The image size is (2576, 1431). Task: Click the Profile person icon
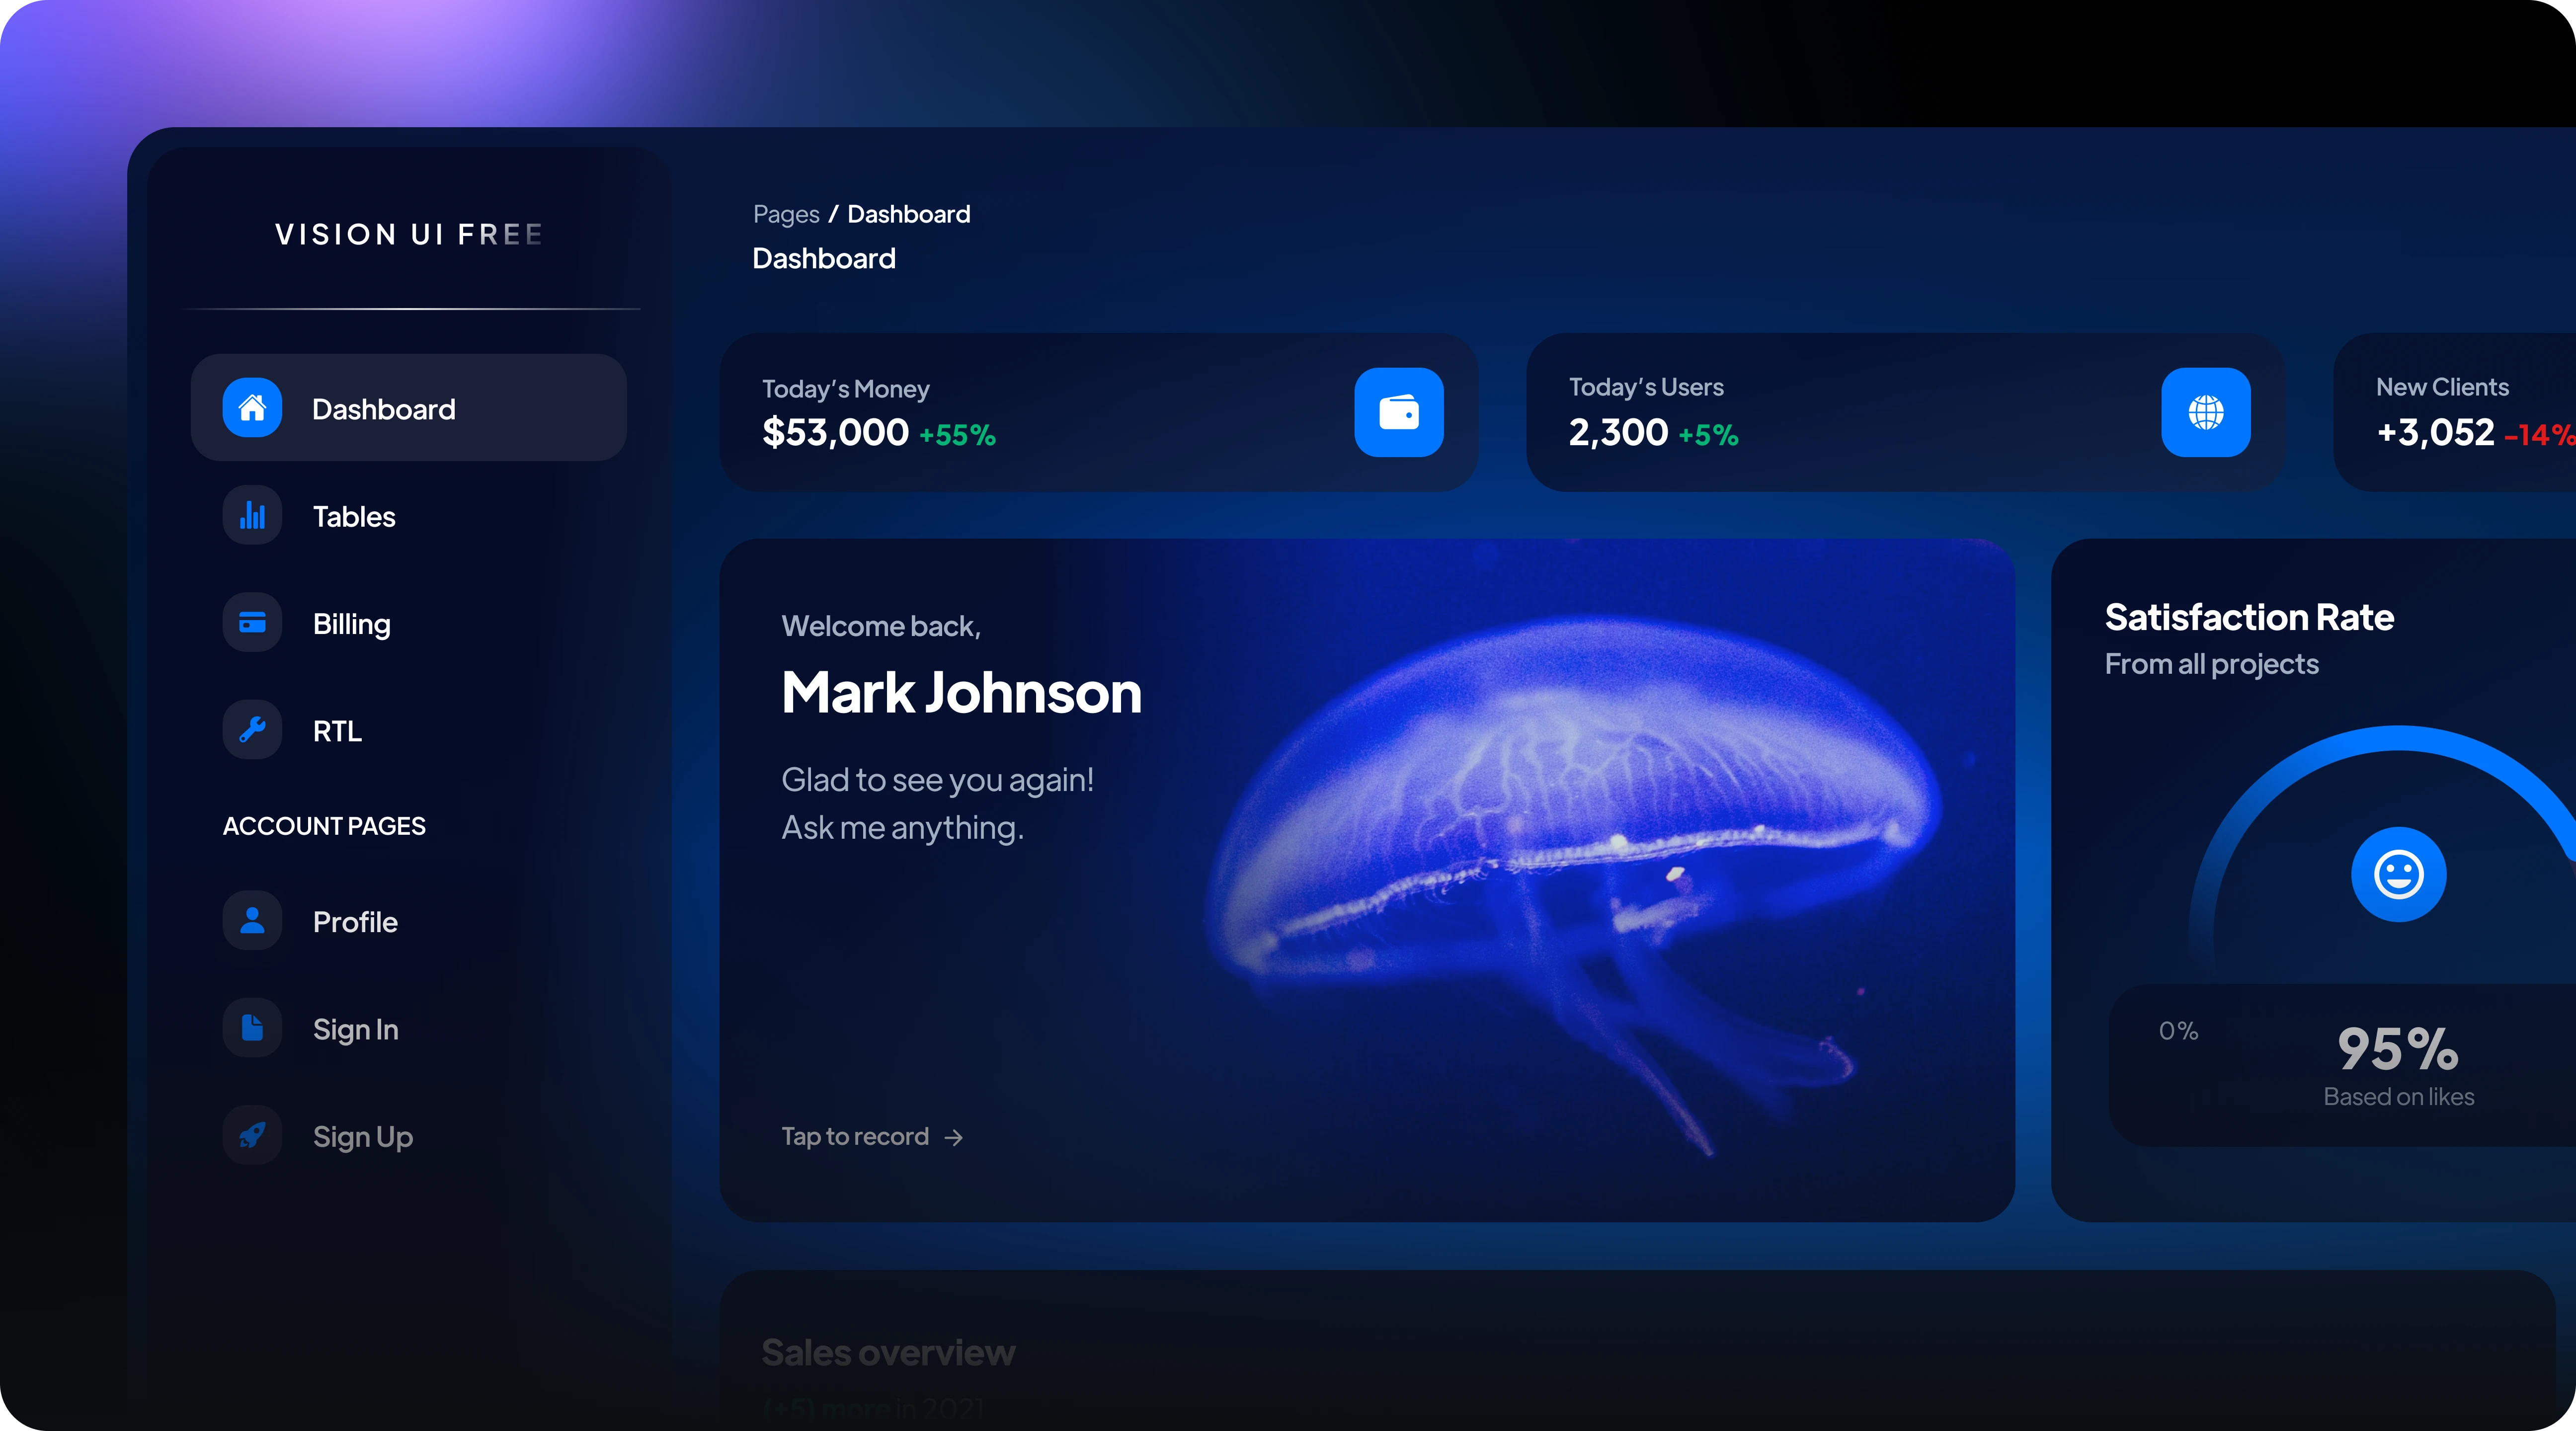click(252, 921)
